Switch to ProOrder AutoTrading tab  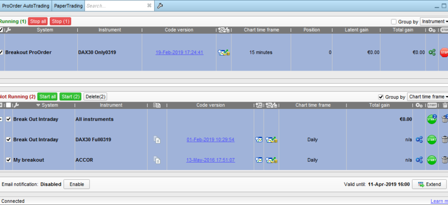coord(26,5)
